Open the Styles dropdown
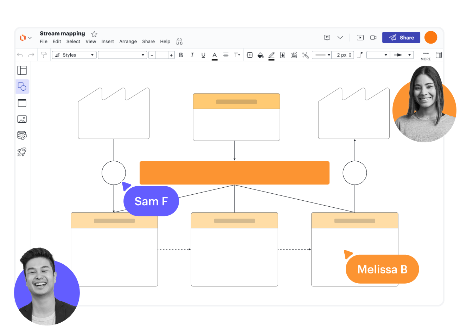473x336 pixels. (x=74, y=55)
